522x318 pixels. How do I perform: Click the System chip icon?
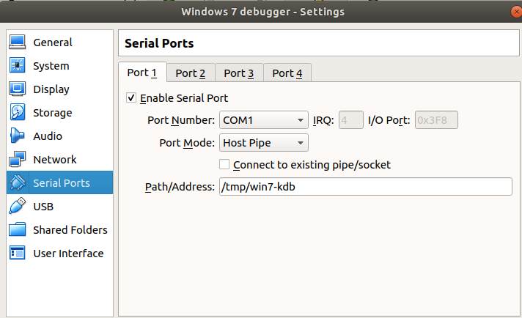pos(18,65)
